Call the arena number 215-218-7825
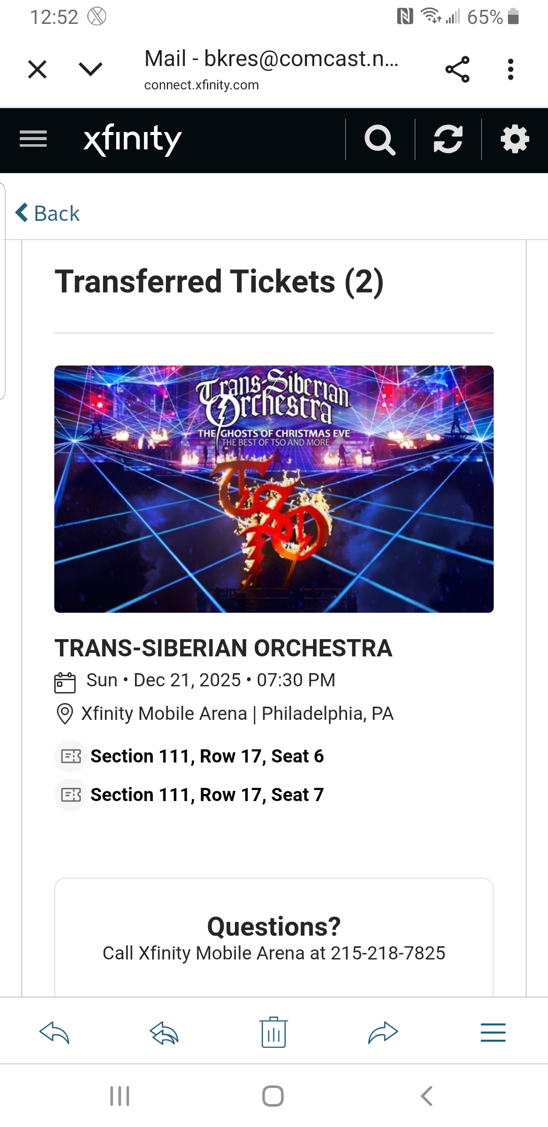 (388, 953)
